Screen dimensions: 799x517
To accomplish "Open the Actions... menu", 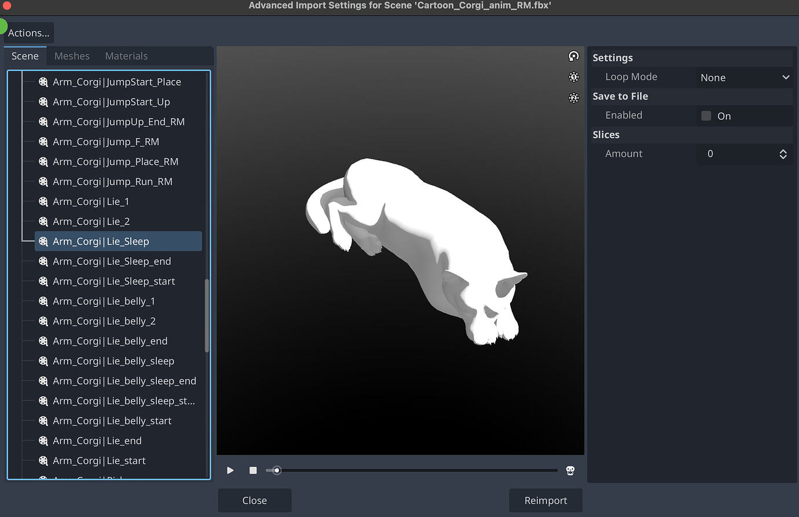I will [x=28, y=32].
